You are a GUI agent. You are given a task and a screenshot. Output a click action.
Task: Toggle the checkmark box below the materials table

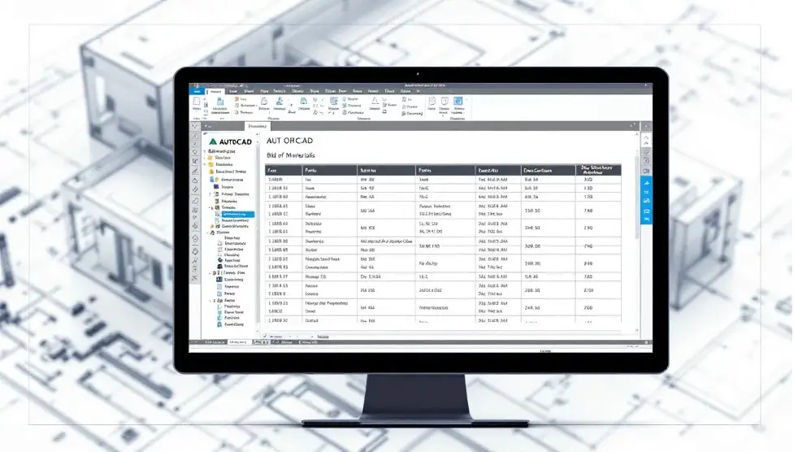click(x=264, y=336)
